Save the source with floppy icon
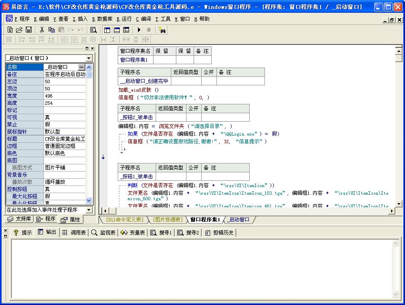The height and width of the screenshot is (305, 405). point(29,30)
